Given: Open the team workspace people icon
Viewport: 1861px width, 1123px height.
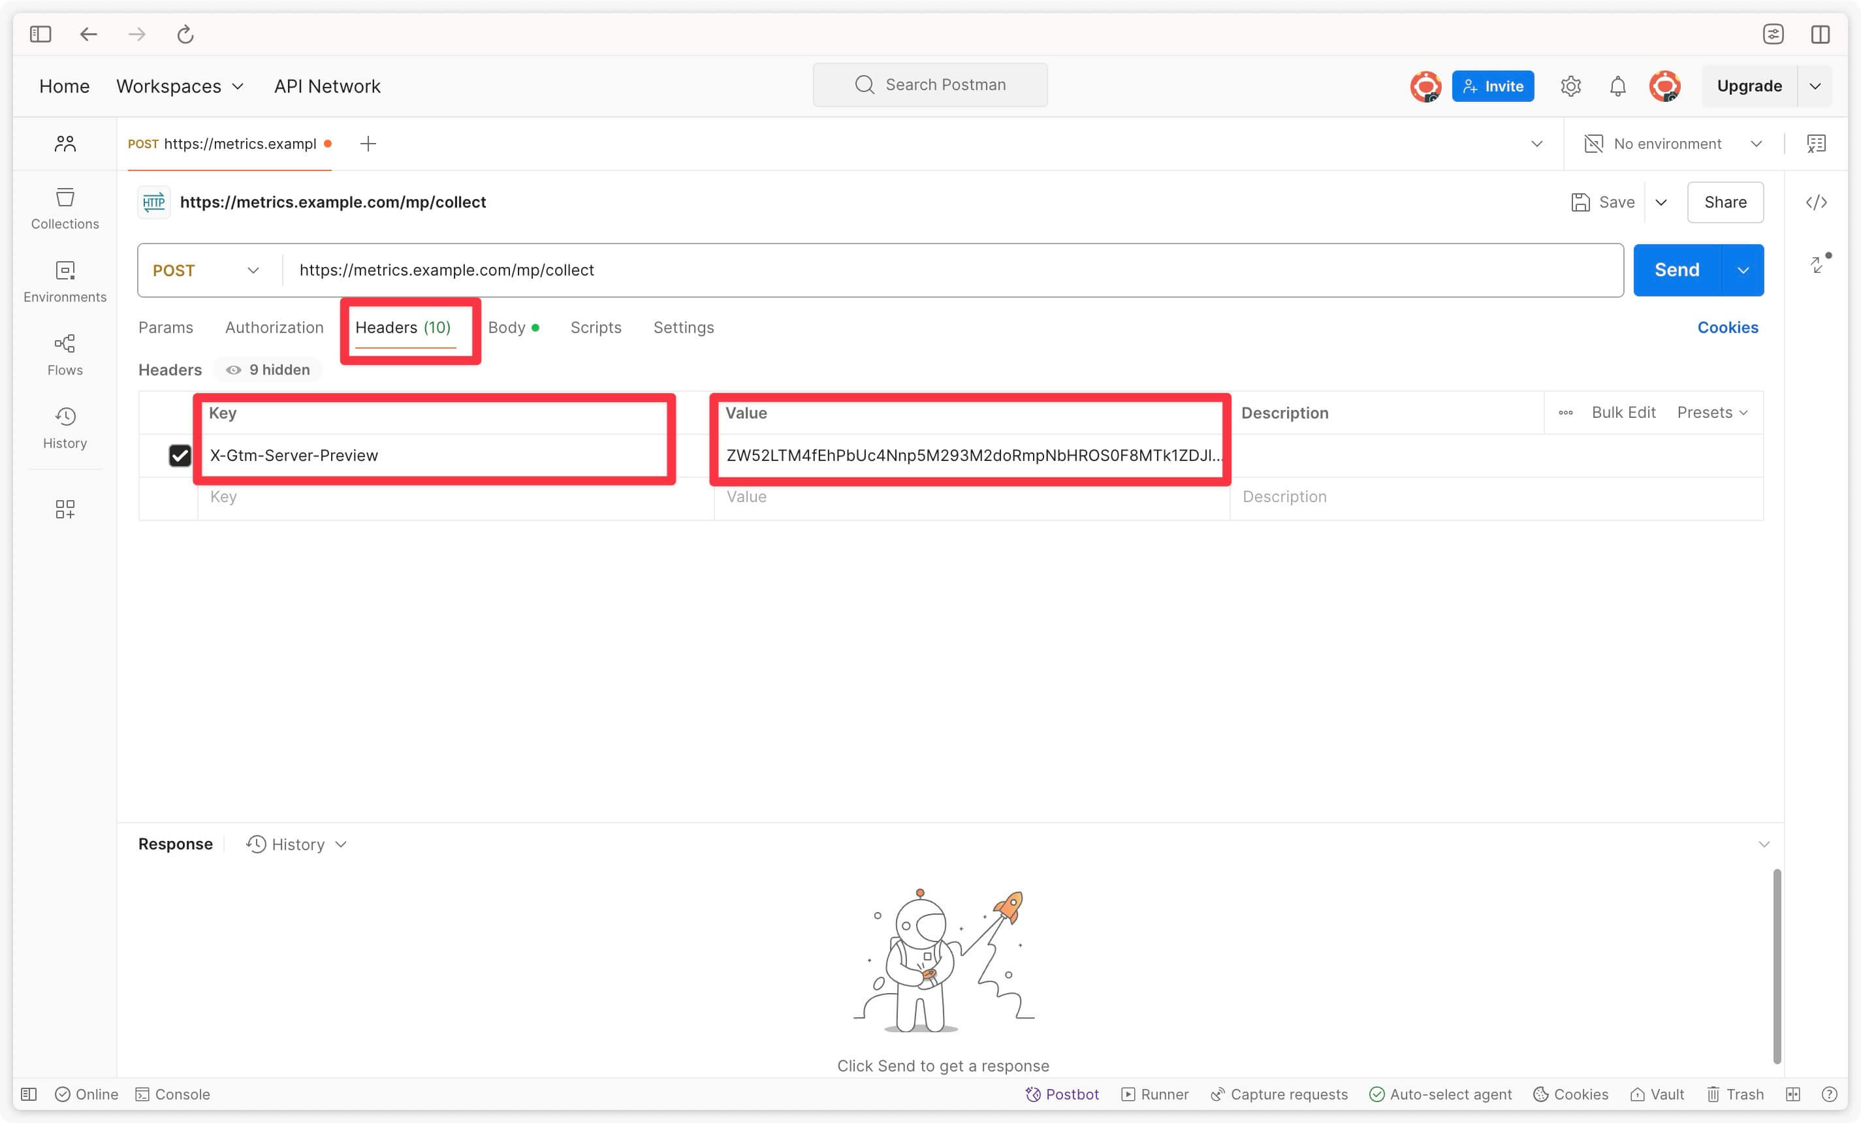Looking at the screenshot, I should click(65, 144).
